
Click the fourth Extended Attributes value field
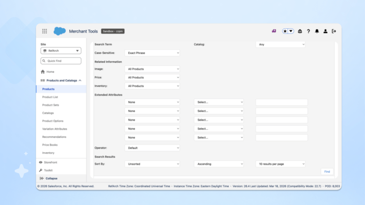[x=282, y=129]
